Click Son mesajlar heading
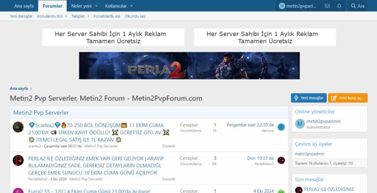The image size is (377, 193). [x=309, y=179]
